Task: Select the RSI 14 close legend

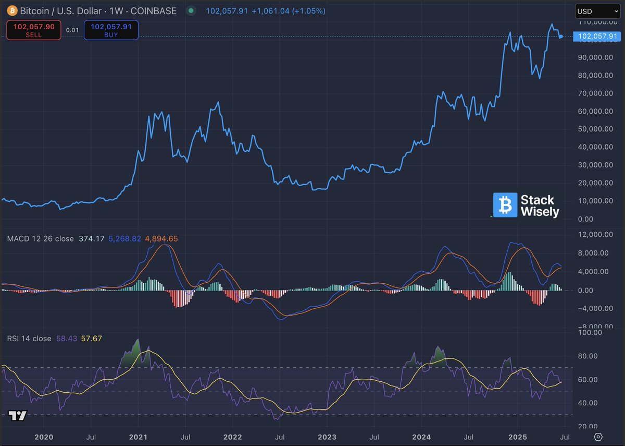Action: (x=29, y=339)
